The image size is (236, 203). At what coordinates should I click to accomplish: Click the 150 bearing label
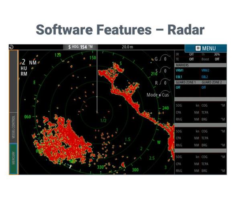click(93, 58)
